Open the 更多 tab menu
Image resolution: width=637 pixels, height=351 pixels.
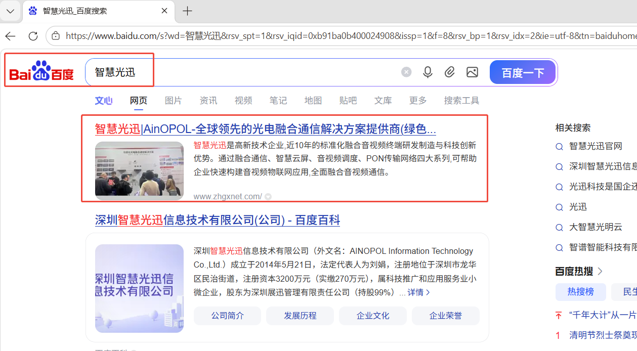418,101
